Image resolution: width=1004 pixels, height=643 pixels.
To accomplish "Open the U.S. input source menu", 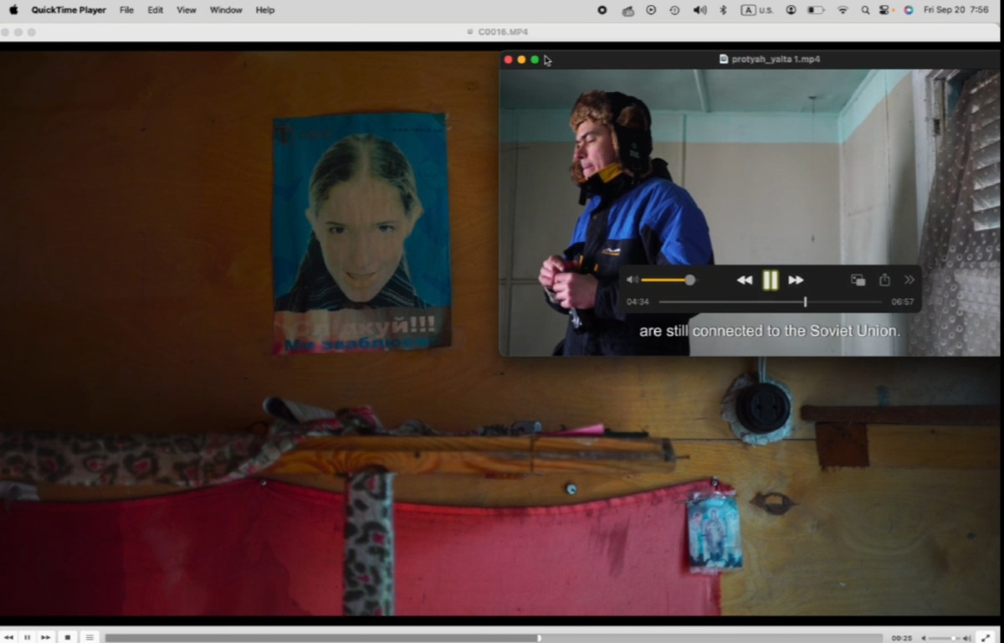I will click(x=757, y=10).
